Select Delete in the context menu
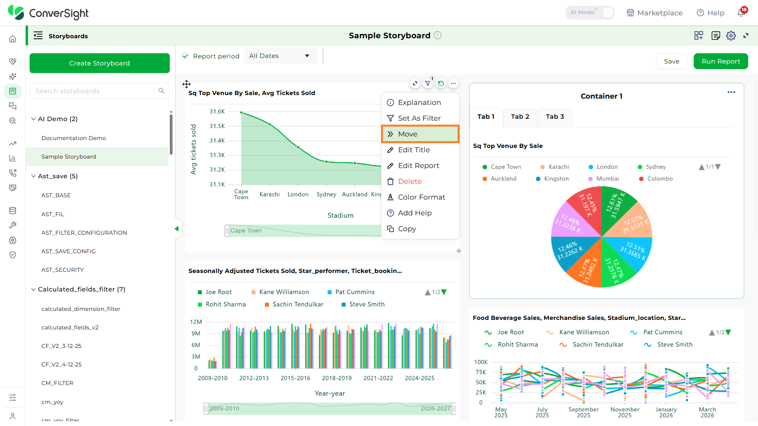758x426 pixels. [420, 181]
